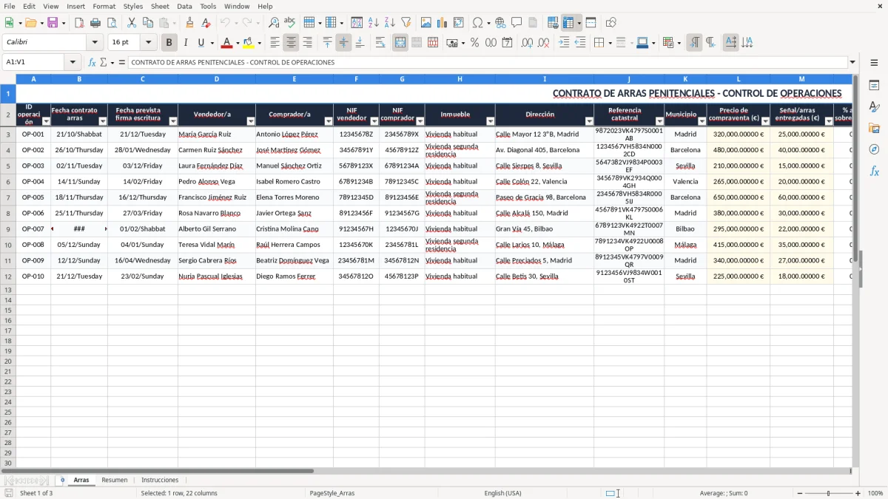The width and height of the screenshot is (888, 499).
Task: Open the font name dropdown
Action: tap(95, 43)
